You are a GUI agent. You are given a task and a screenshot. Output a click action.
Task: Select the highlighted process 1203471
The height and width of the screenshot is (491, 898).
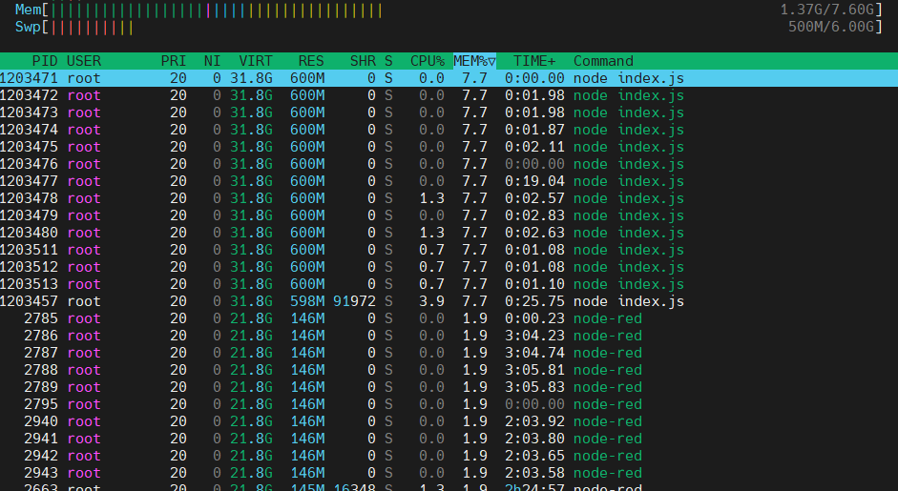click(449, 78)
